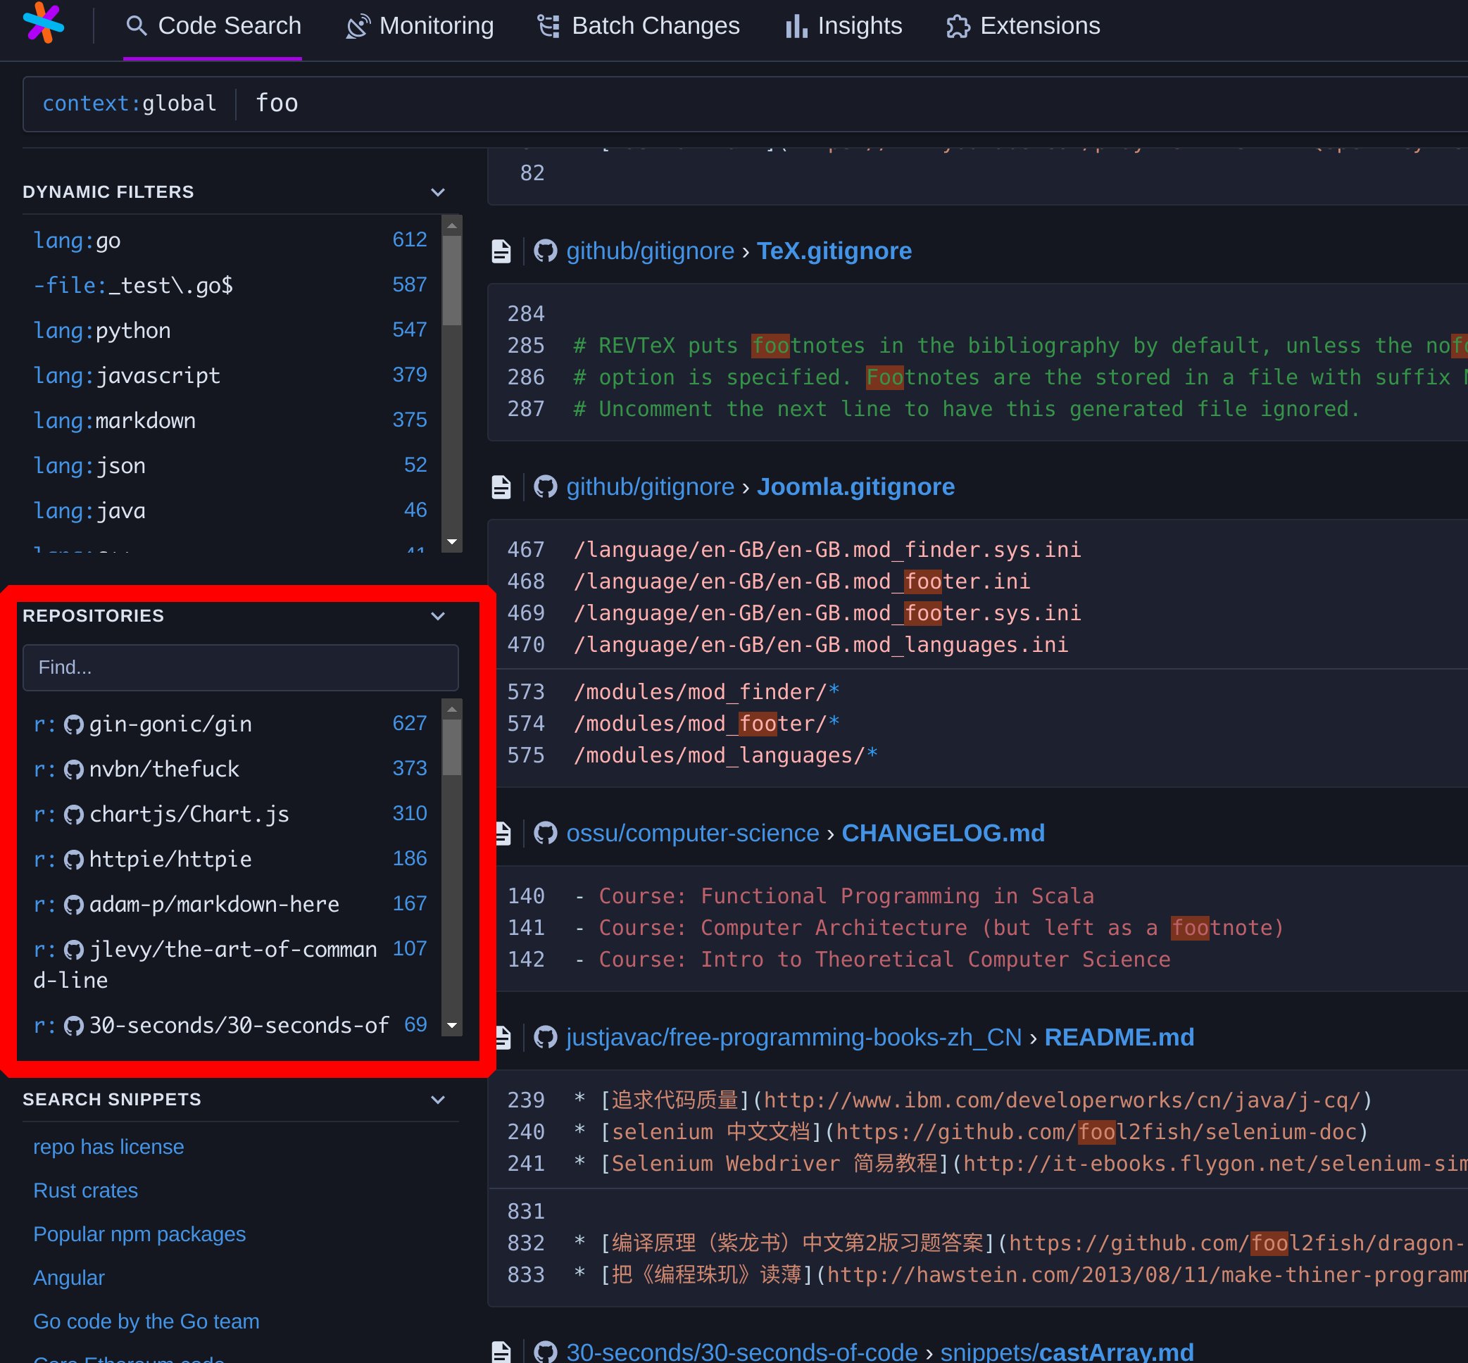Click the GitHub icon beside gin-gonic/gin
This screenshot has height=1363, width=1468.
point(74,724)
